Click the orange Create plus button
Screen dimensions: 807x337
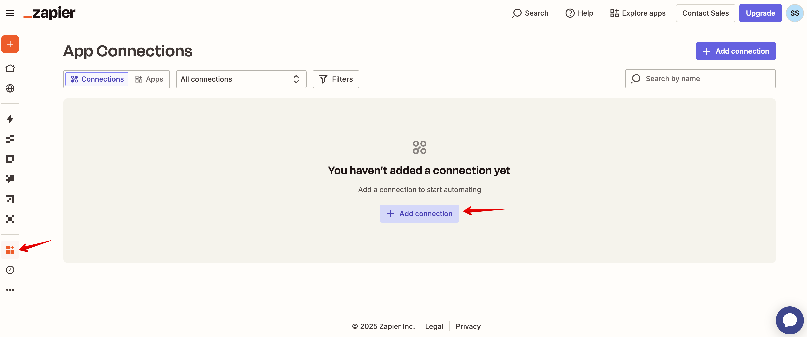coord(10,44)
